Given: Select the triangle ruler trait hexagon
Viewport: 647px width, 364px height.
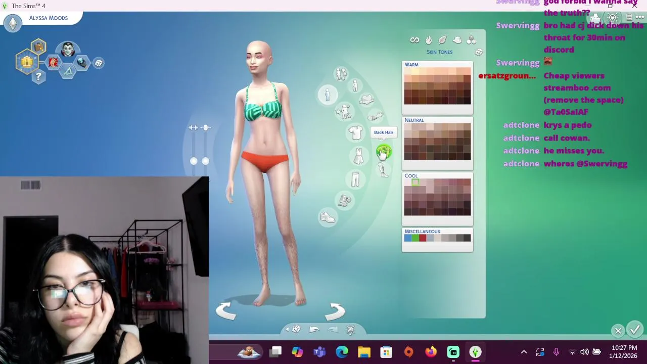Looking at the screenshot, I should point(68,71).
